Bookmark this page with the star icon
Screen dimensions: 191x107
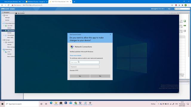(x=172, y=5)
